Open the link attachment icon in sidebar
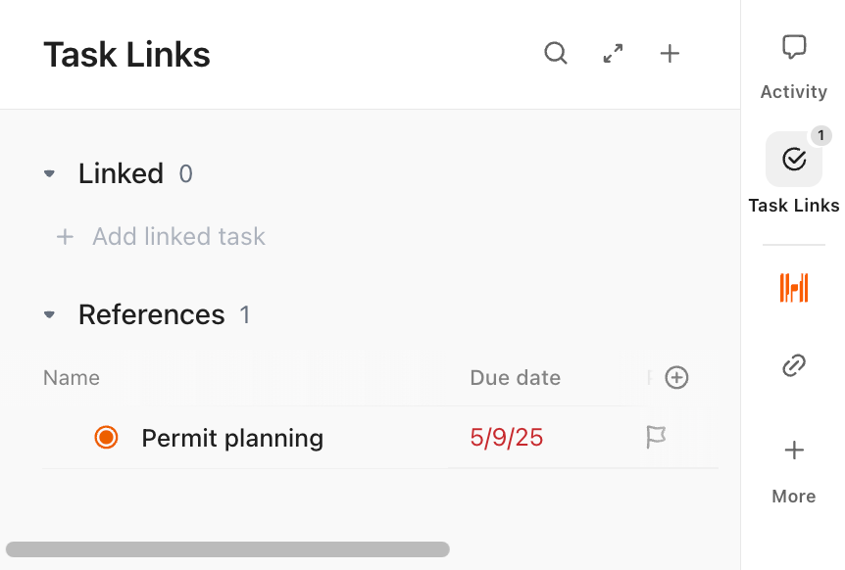Viewport: 845px width, 570px height. (x=793, y=365)
